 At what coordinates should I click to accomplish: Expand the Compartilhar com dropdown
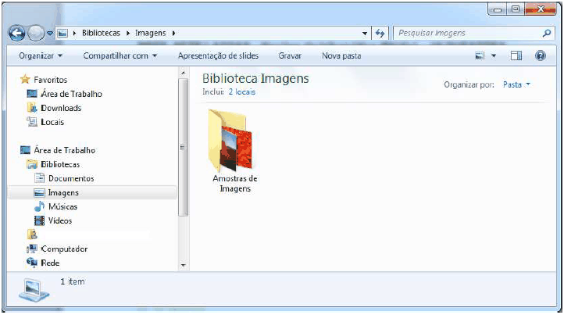(x=120, y=56)
